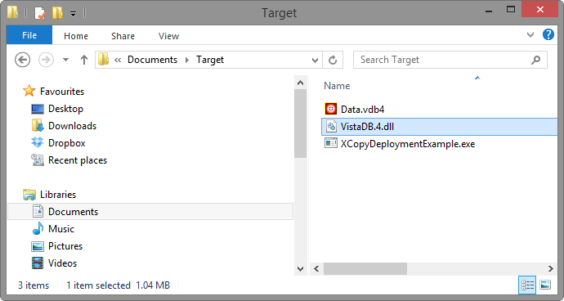Open the File menu
The width and height of the screenshot is (564, 301).
[x=29, y=35]
